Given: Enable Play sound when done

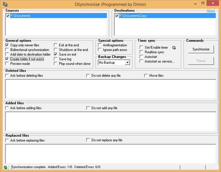Looking at the screenshot, I should (x=55, y=64).
